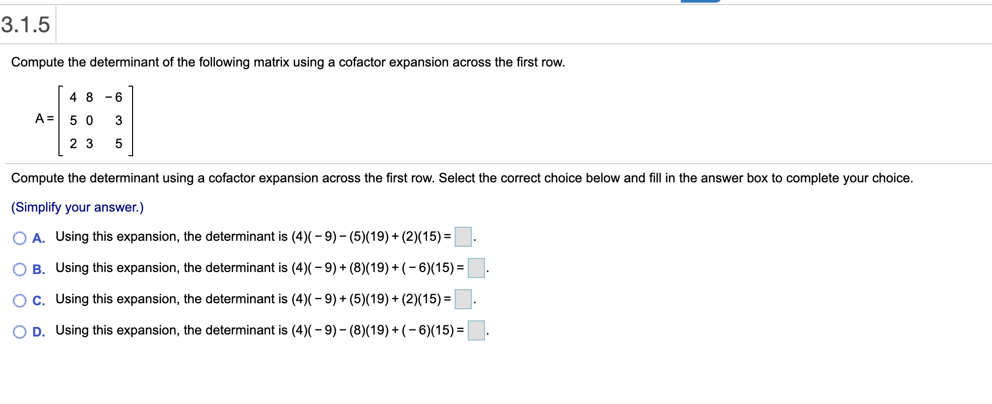Click the answer box beside choice D
The width and height of the screenshot is (992, 404).
(x=477, y=330)
